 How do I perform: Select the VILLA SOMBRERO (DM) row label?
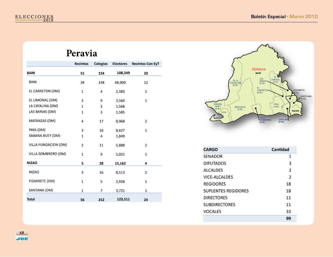(47, 154)
